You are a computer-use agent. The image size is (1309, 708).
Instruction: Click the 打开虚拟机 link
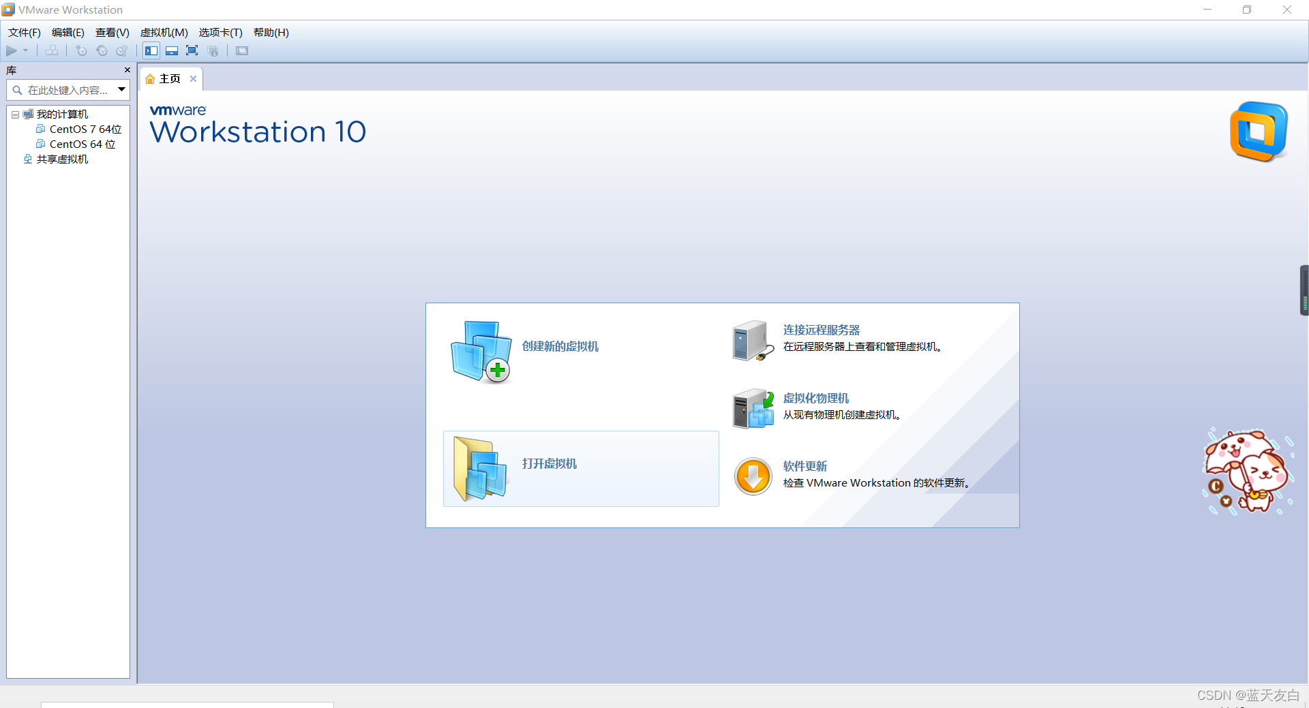coord(550,463)
